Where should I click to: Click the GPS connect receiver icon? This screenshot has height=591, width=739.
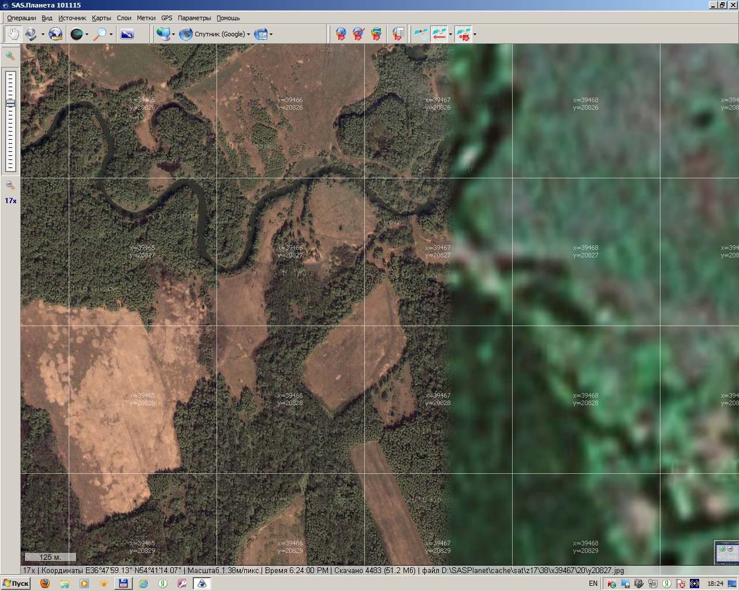[421, 34]
